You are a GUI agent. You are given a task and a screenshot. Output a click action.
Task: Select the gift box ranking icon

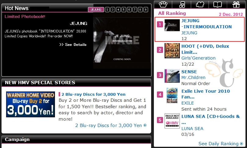tap(236, 4)
